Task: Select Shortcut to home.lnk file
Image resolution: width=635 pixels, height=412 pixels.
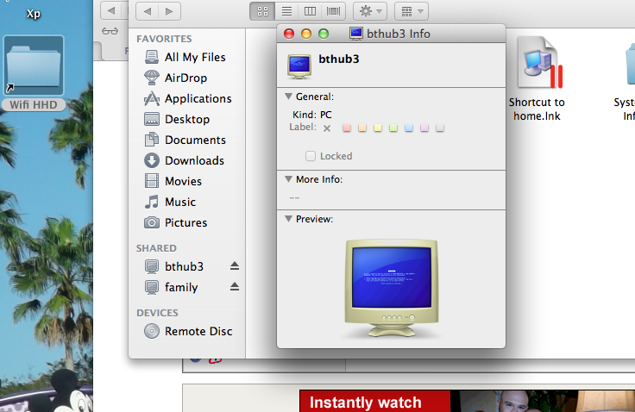Action: tap(537, 79)
